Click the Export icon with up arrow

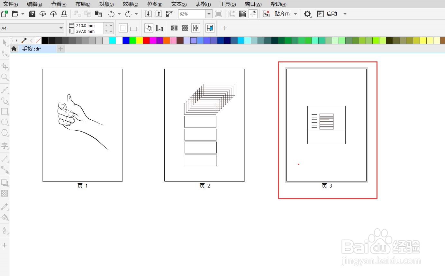(x=159, y=14)
